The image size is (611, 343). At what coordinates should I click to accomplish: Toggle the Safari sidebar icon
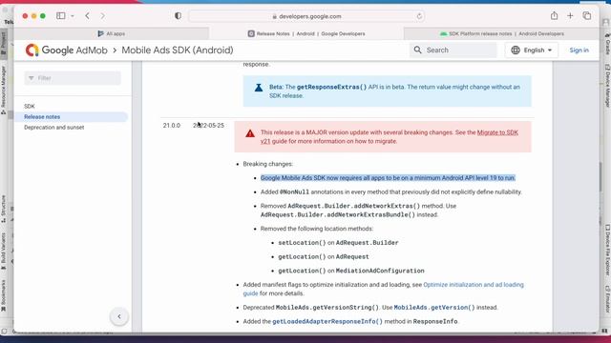pos(61,16)
